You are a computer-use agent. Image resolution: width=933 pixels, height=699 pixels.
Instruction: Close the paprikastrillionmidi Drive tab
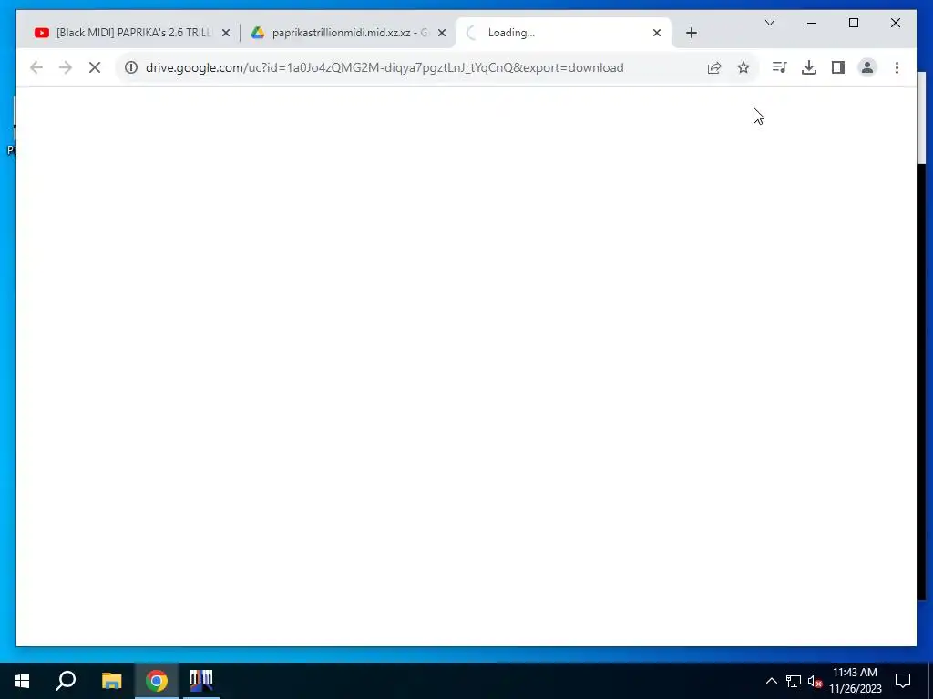coord(442,33)
